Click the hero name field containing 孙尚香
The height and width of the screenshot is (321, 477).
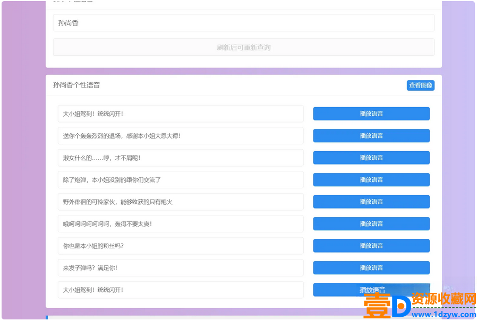click(244, 23)
